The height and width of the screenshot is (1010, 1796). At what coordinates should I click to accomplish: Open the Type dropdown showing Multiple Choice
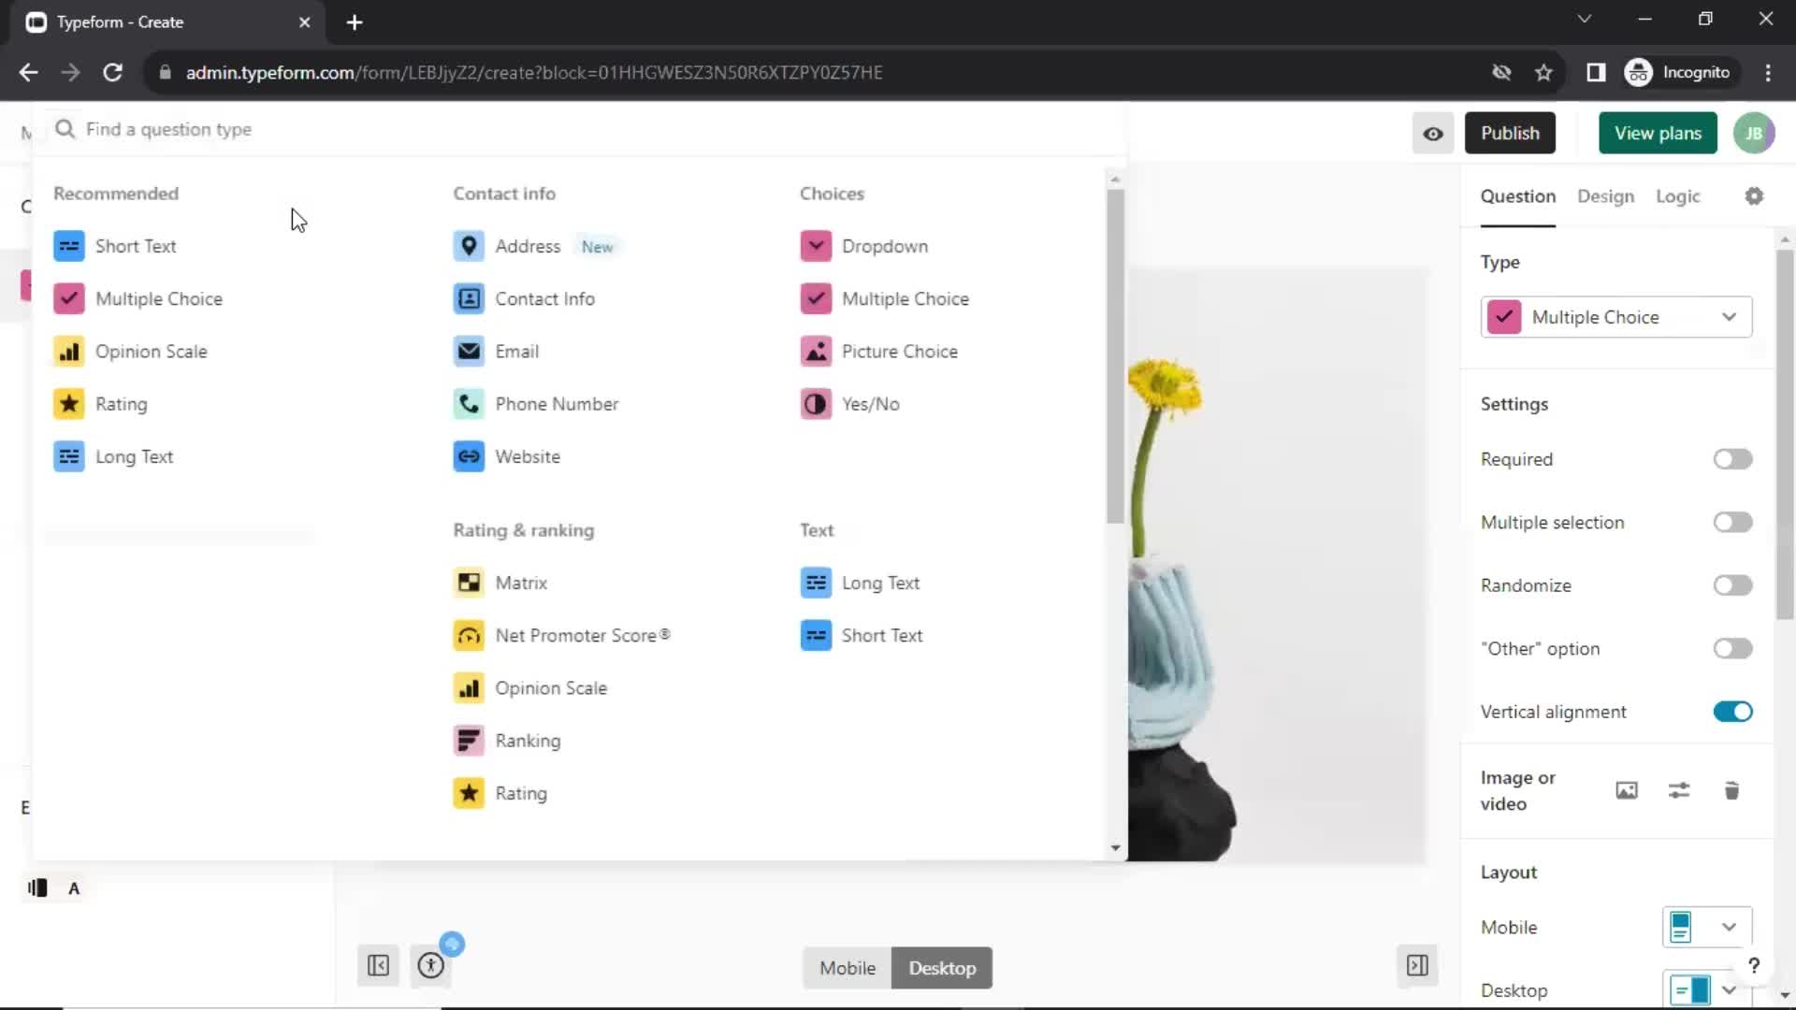tap(1615, 317)
